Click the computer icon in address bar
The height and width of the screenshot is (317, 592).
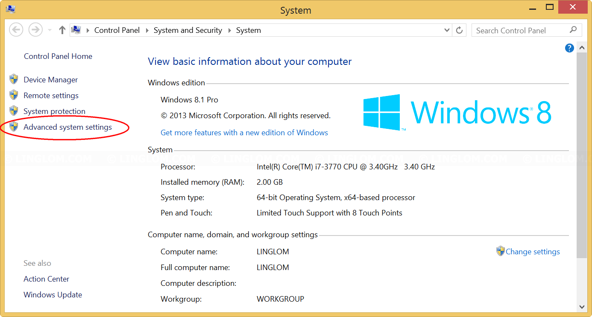(x=76, y=30)
